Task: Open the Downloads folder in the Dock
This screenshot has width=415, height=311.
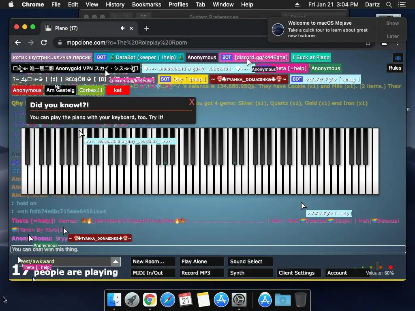Action: (x=282, y=300)
